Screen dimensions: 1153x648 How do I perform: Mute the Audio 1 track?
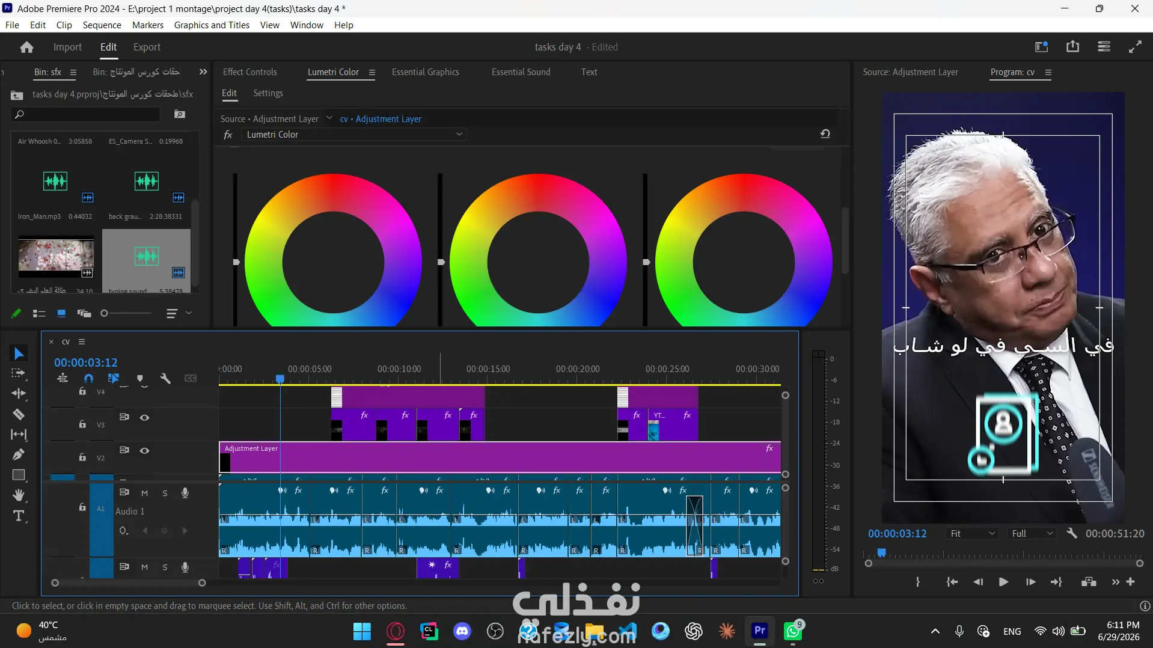point(145,493)
